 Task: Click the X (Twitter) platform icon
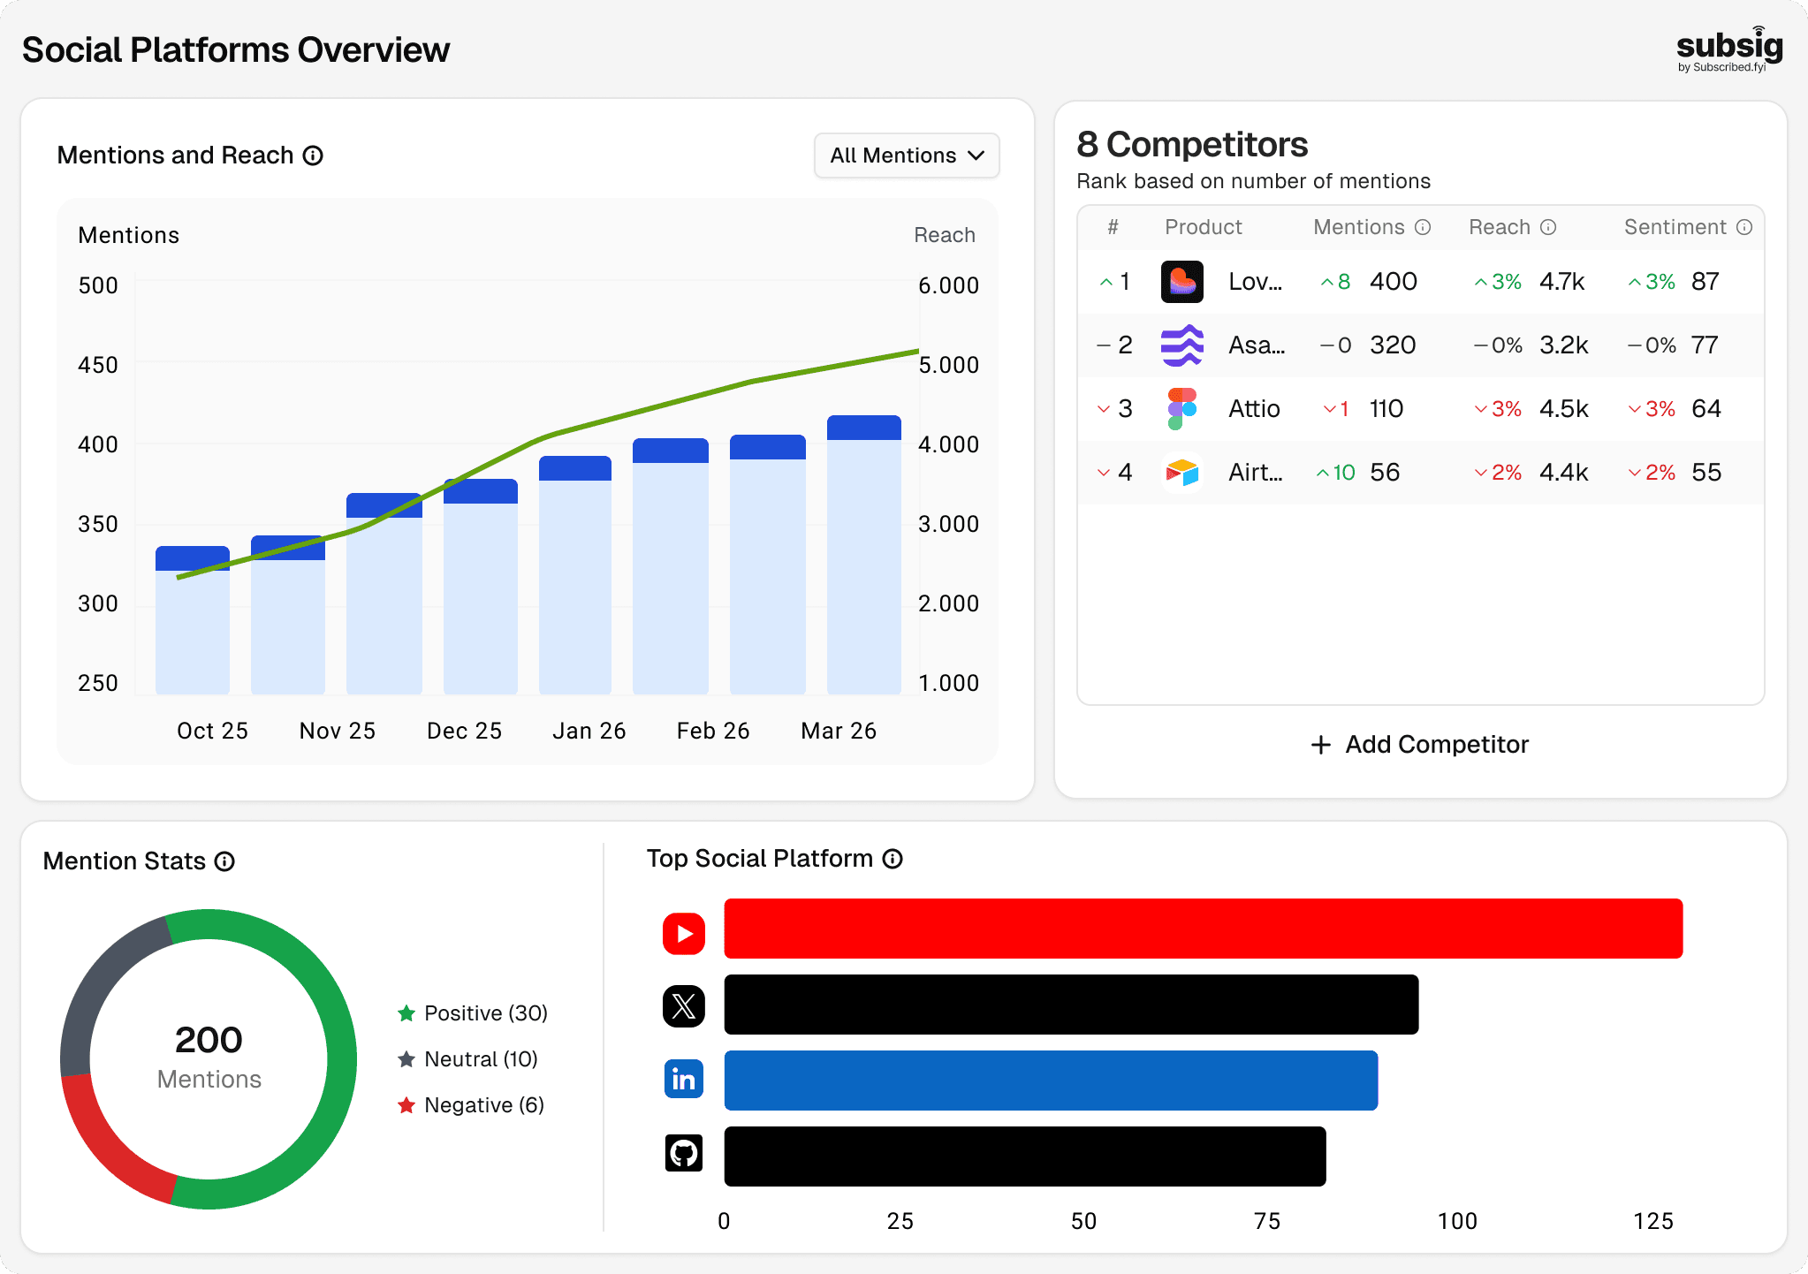point(684,1006)
